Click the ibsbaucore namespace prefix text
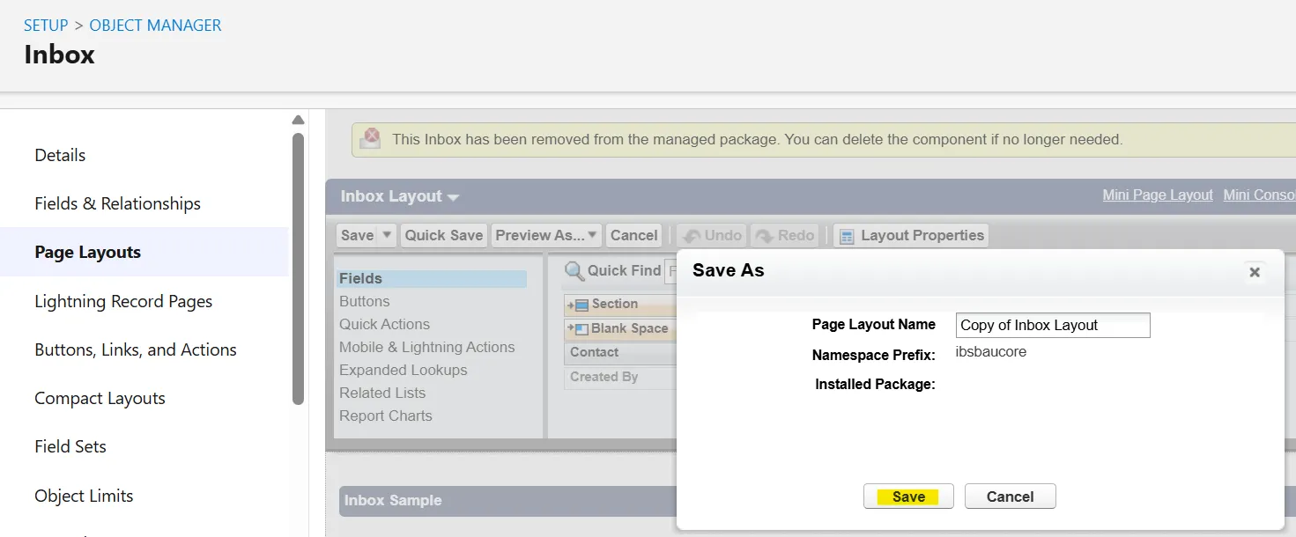The width and height of the screenshot is (1296, 537). point(993,352)
